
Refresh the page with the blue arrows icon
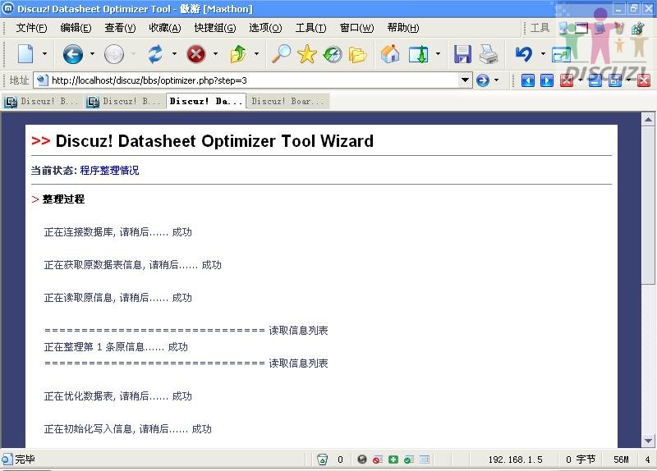pyautogui.click(x=155, y=54)
